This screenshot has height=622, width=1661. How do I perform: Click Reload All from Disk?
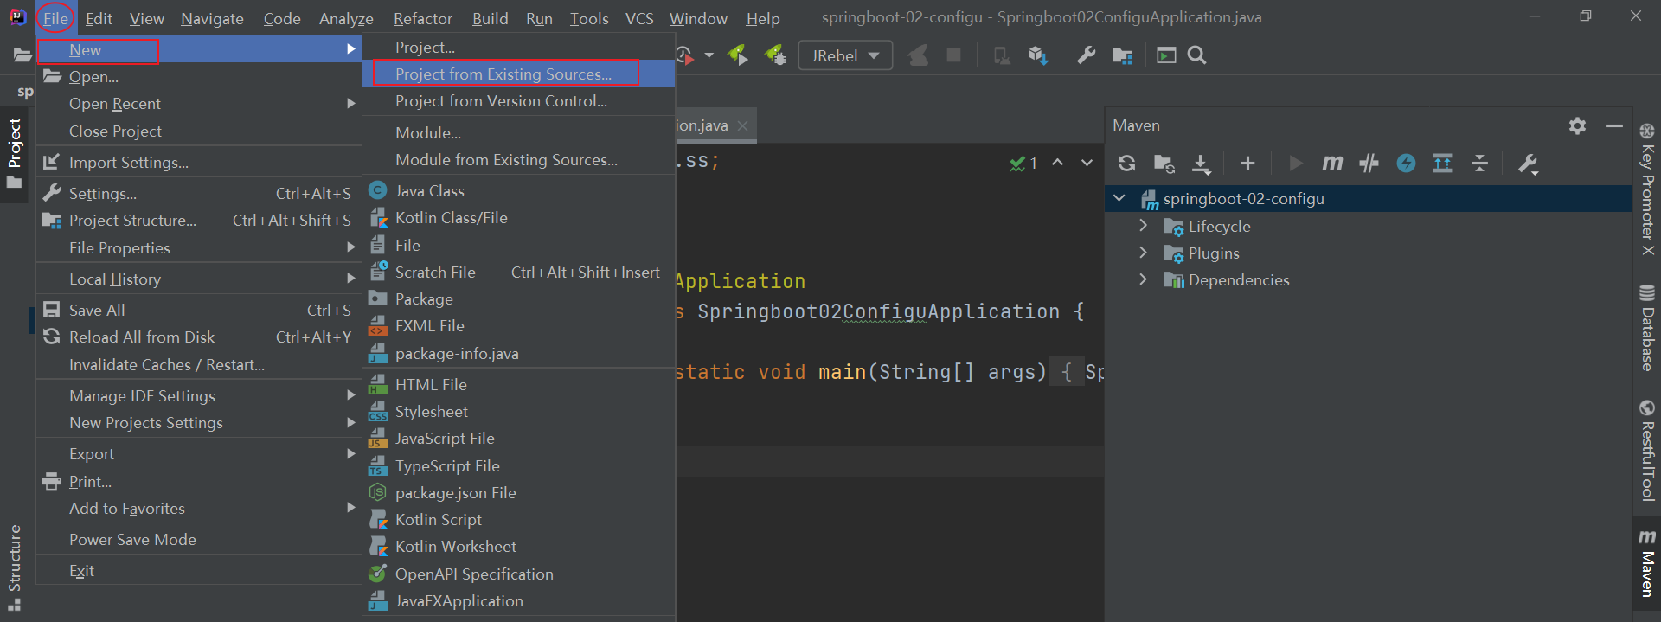click(199, 337)
